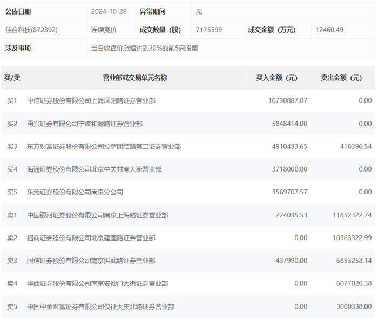Select buy amount 5848414.00
The height and width of the screenshot is (321, 378).
[290, 124]
